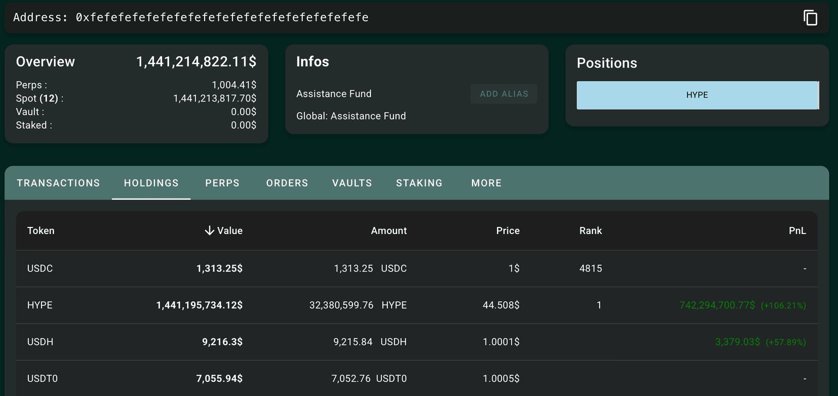Click the USDT0 token row name

tap(42, 379)
